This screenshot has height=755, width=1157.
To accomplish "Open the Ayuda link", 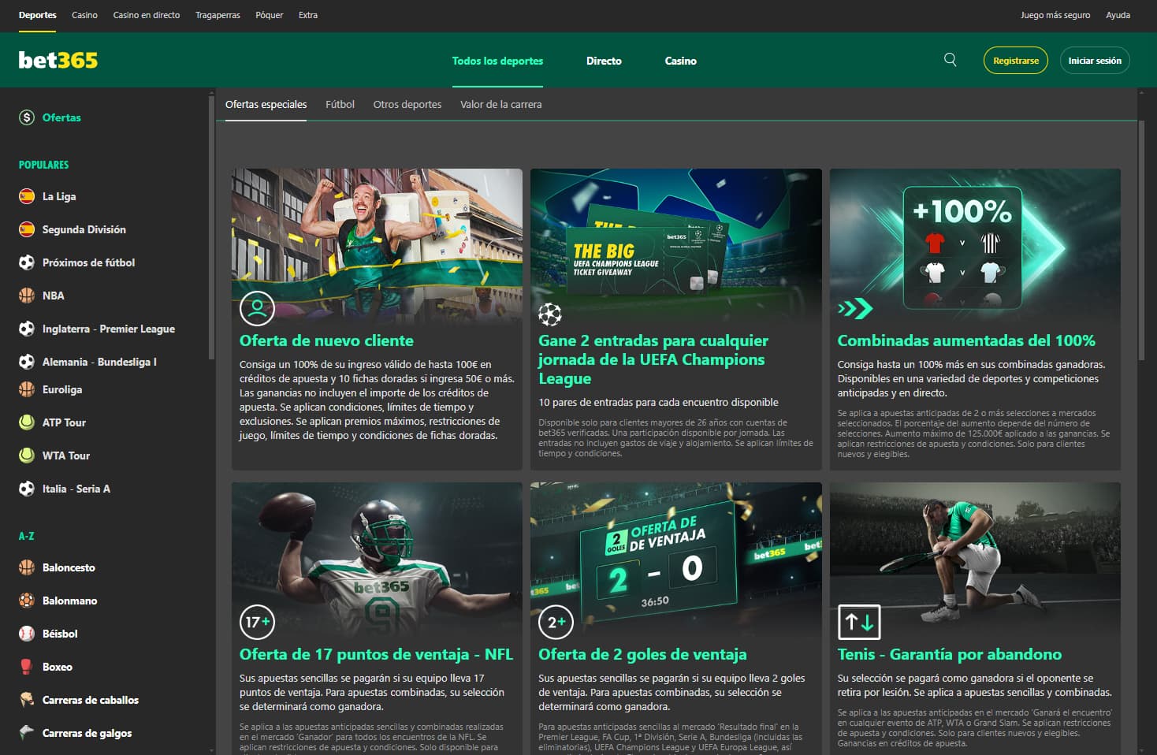I will tap(1118, 14).
